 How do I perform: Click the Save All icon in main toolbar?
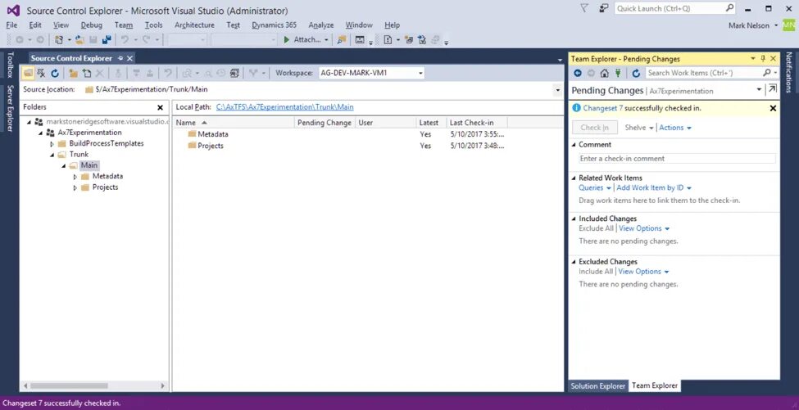tap(107, 39)
